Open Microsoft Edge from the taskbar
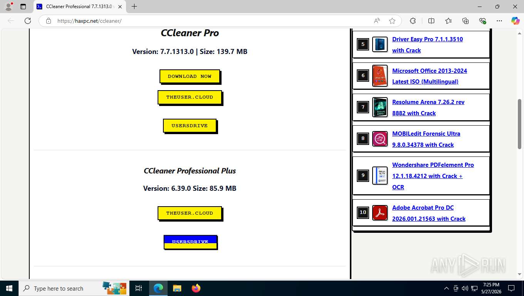 (158, 288)
